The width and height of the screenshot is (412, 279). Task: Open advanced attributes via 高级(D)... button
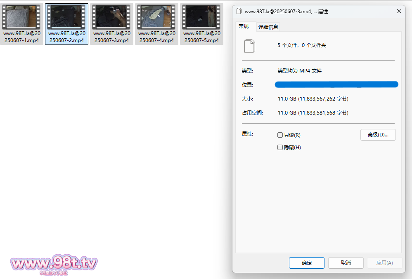coord(378,135)
